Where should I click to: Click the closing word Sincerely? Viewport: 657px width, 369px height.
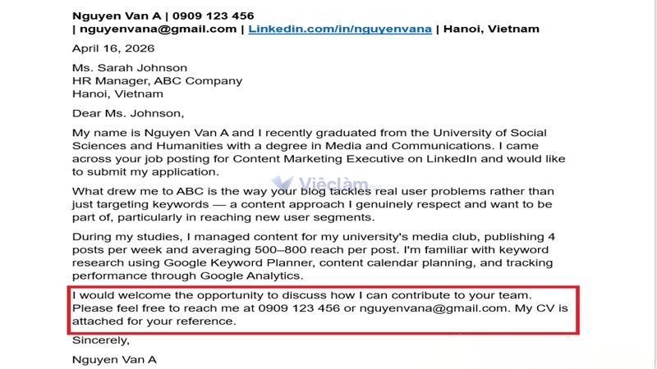click(100, 340)
